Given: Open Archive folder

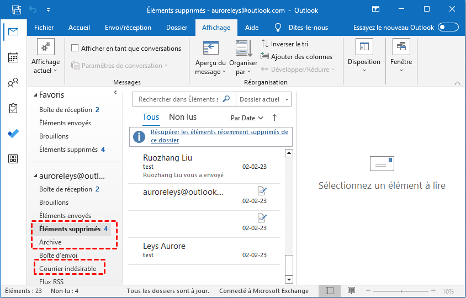Looking at the screenshot, I should point(50,242).
